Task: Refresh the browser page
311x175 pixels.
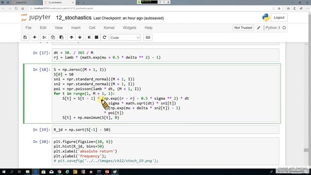Action: click(16, 8)
